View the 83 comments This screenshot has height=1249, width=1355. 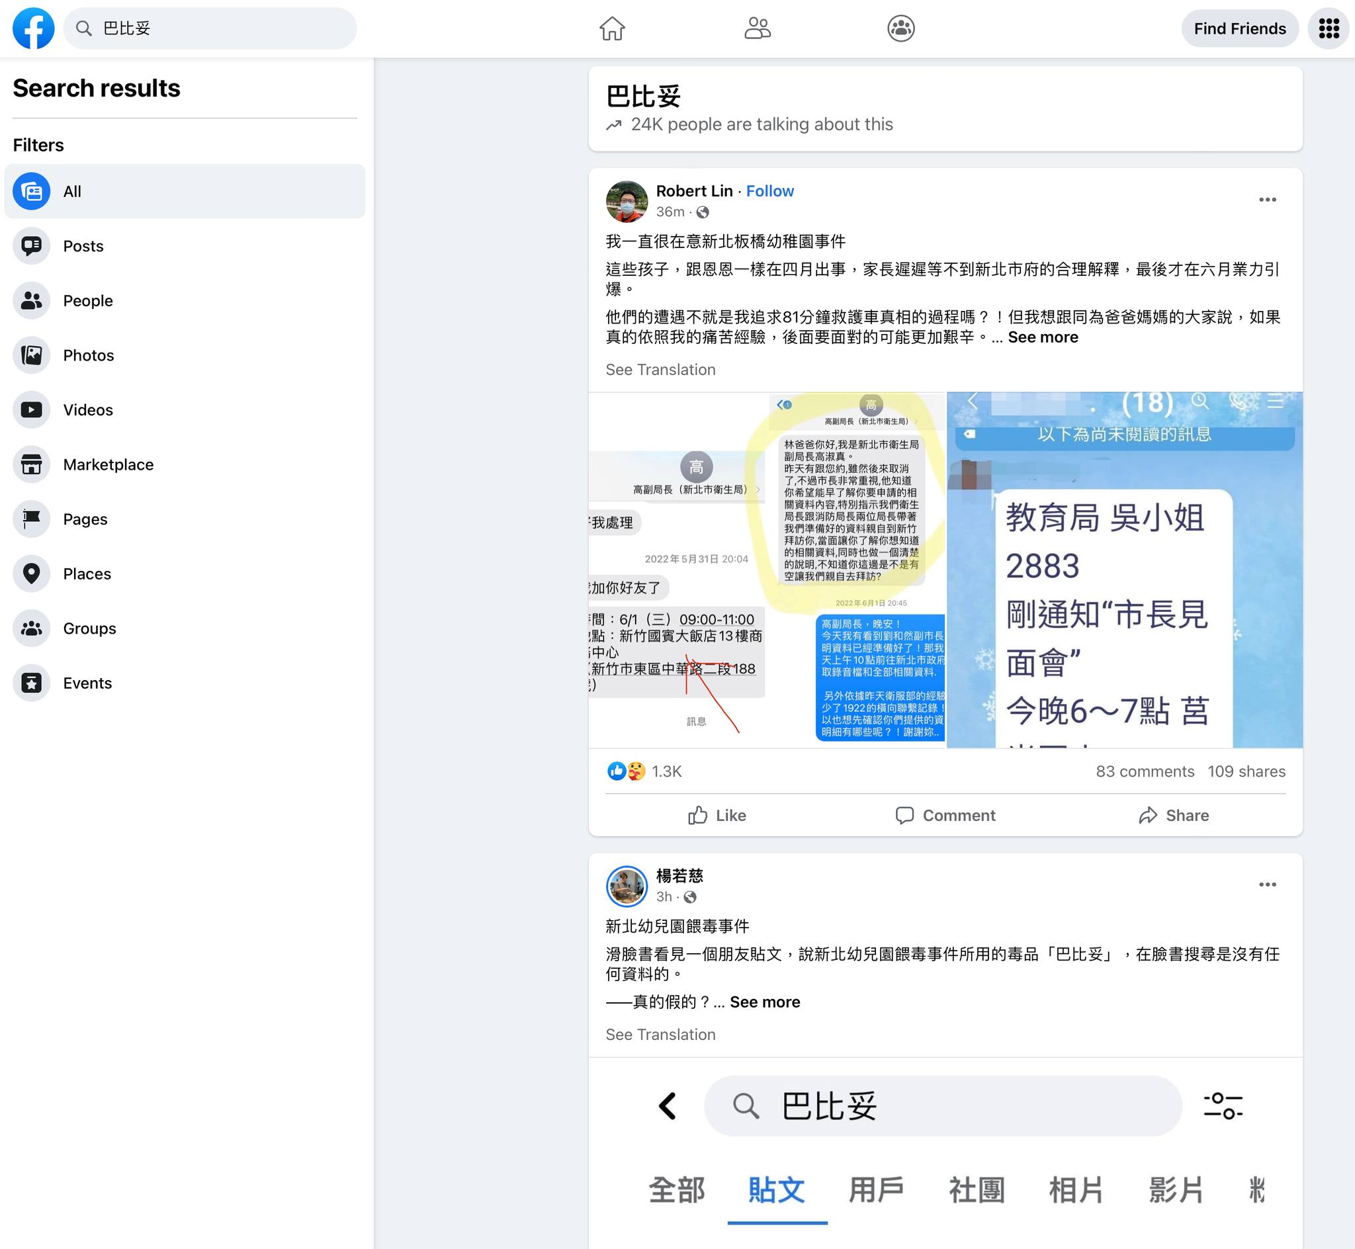pyautogui.click(x=1145, y=771)
